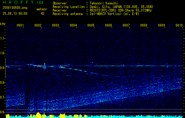Click the gray vertical range bar near 0.9 kHz
The width and height of the screenshot is (185, 118).
pos(6,68)
